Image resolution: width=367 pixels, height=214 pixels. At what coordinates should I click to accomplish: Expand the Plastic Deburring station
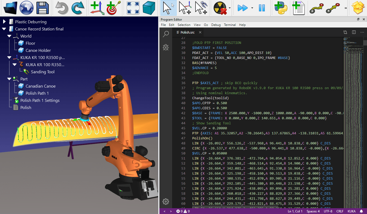[x=4, y=22]
